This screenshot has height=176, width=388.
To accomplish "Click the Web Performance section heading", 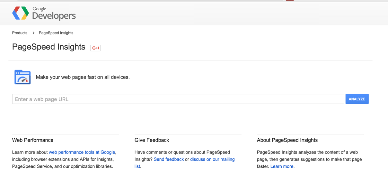I will click(33, 140).
